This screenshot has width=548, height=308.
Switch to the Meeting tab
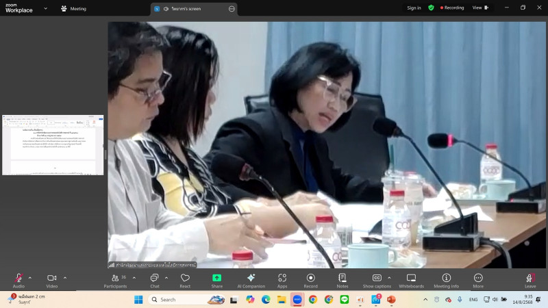coord(74,9)
